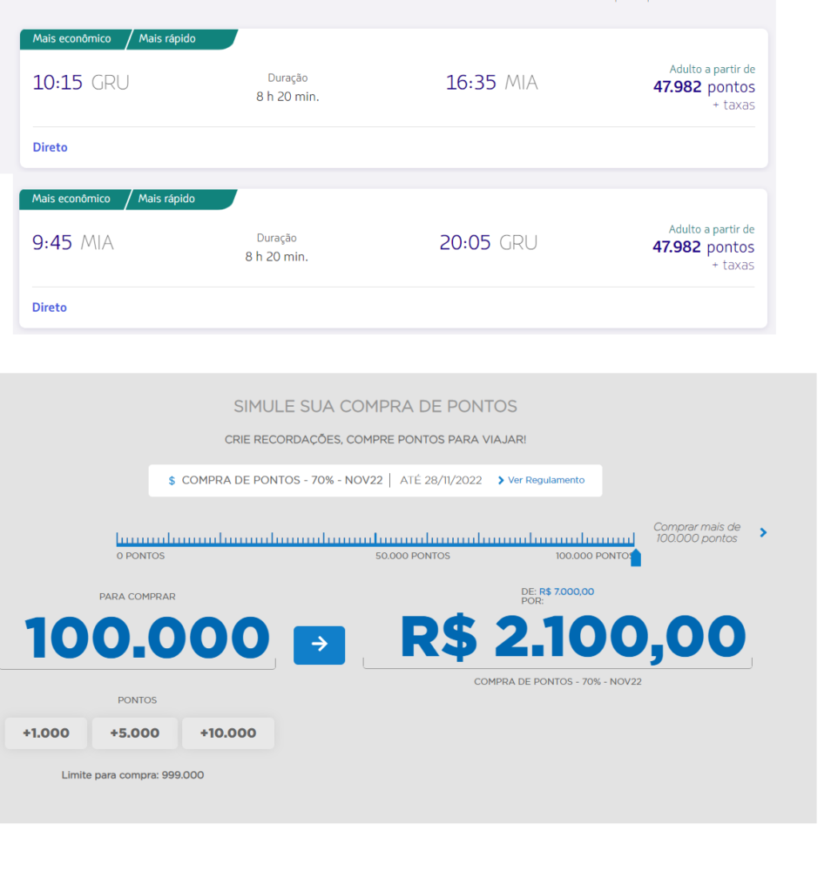Click the slider handle at 100.000 pontos

(636, 558)
